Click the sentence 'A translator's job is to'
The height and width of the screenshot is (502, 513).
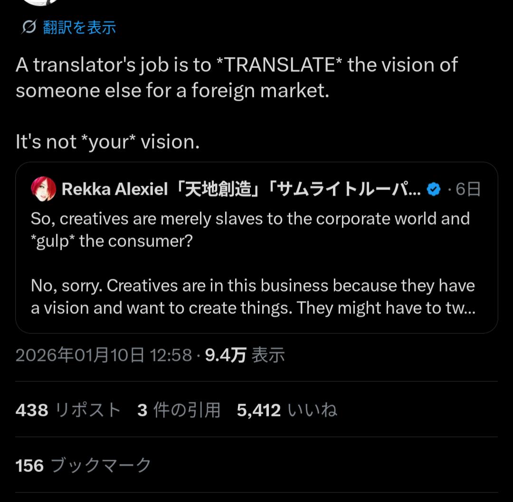click(113, 65)
